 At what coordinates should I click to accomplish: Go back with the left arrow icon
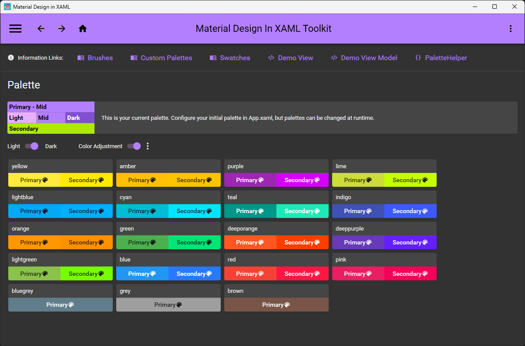(x=41, y=29)
